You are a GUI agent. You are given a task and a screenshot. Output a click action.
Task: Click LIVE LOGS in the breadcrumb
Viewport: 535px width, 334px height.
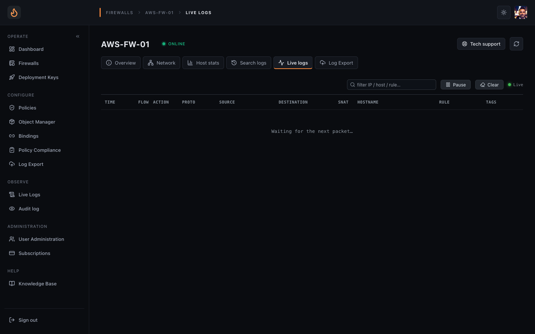coord(198,13)
